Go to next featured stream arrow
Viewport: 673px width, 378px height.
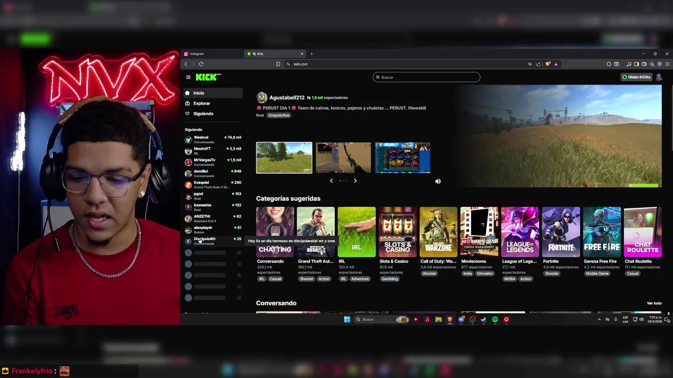pyautogui.click(x=355, y=181)
